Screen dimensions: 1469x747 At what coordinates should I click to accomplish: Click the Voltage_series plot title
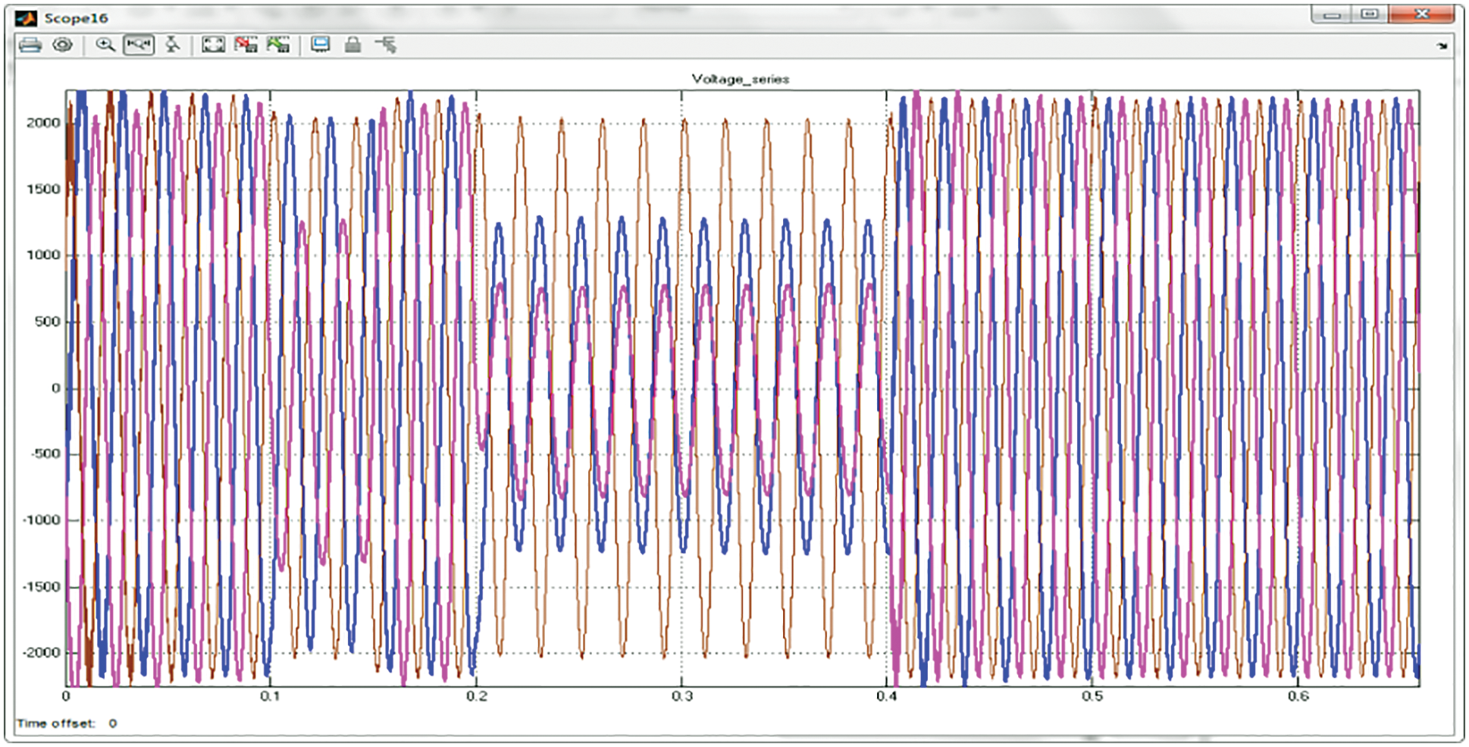(740, 79)
